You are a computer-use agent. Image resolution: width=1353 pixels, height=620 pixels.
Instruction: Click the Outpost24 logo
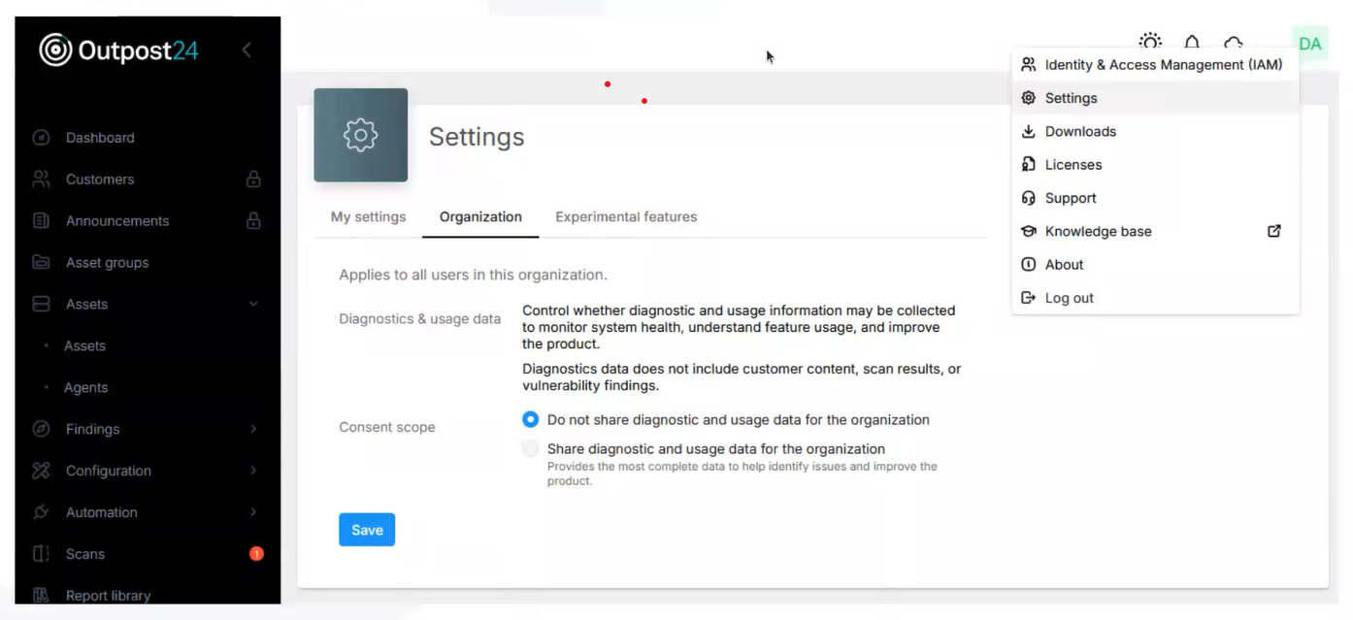(x=118, y=49)
